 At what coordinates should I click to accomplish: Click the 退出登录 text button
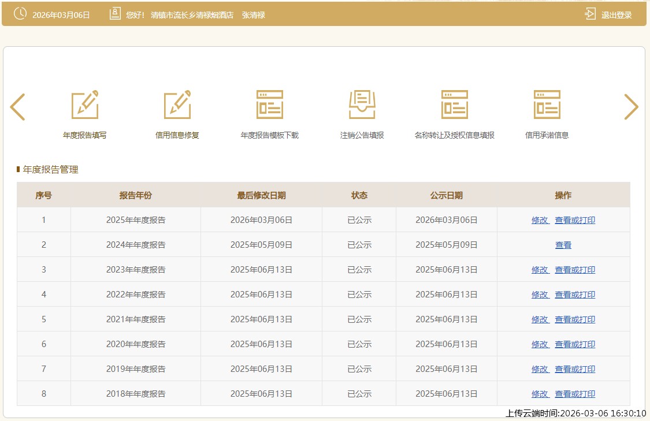[x=616, y=15]
